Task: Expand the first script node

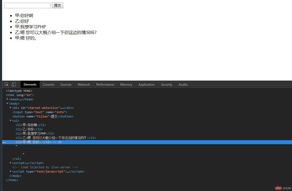Action: [11, 163]
